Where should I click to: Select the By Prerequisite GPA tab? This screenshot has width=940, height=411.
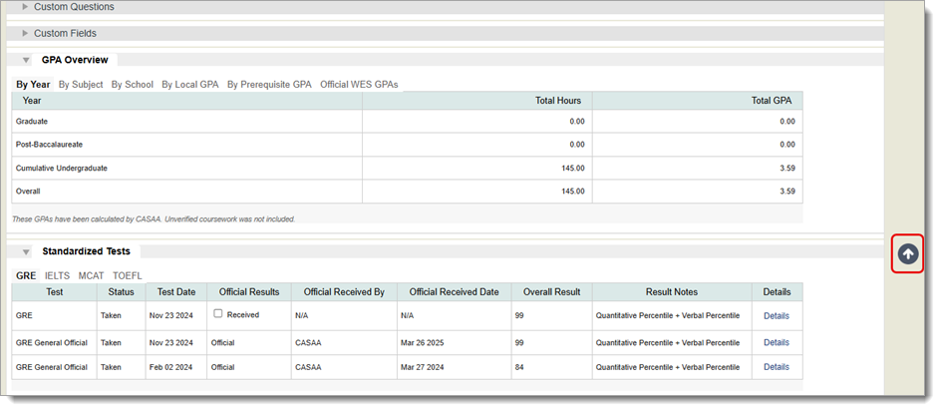pyautogui.click(x=269, y=85)
